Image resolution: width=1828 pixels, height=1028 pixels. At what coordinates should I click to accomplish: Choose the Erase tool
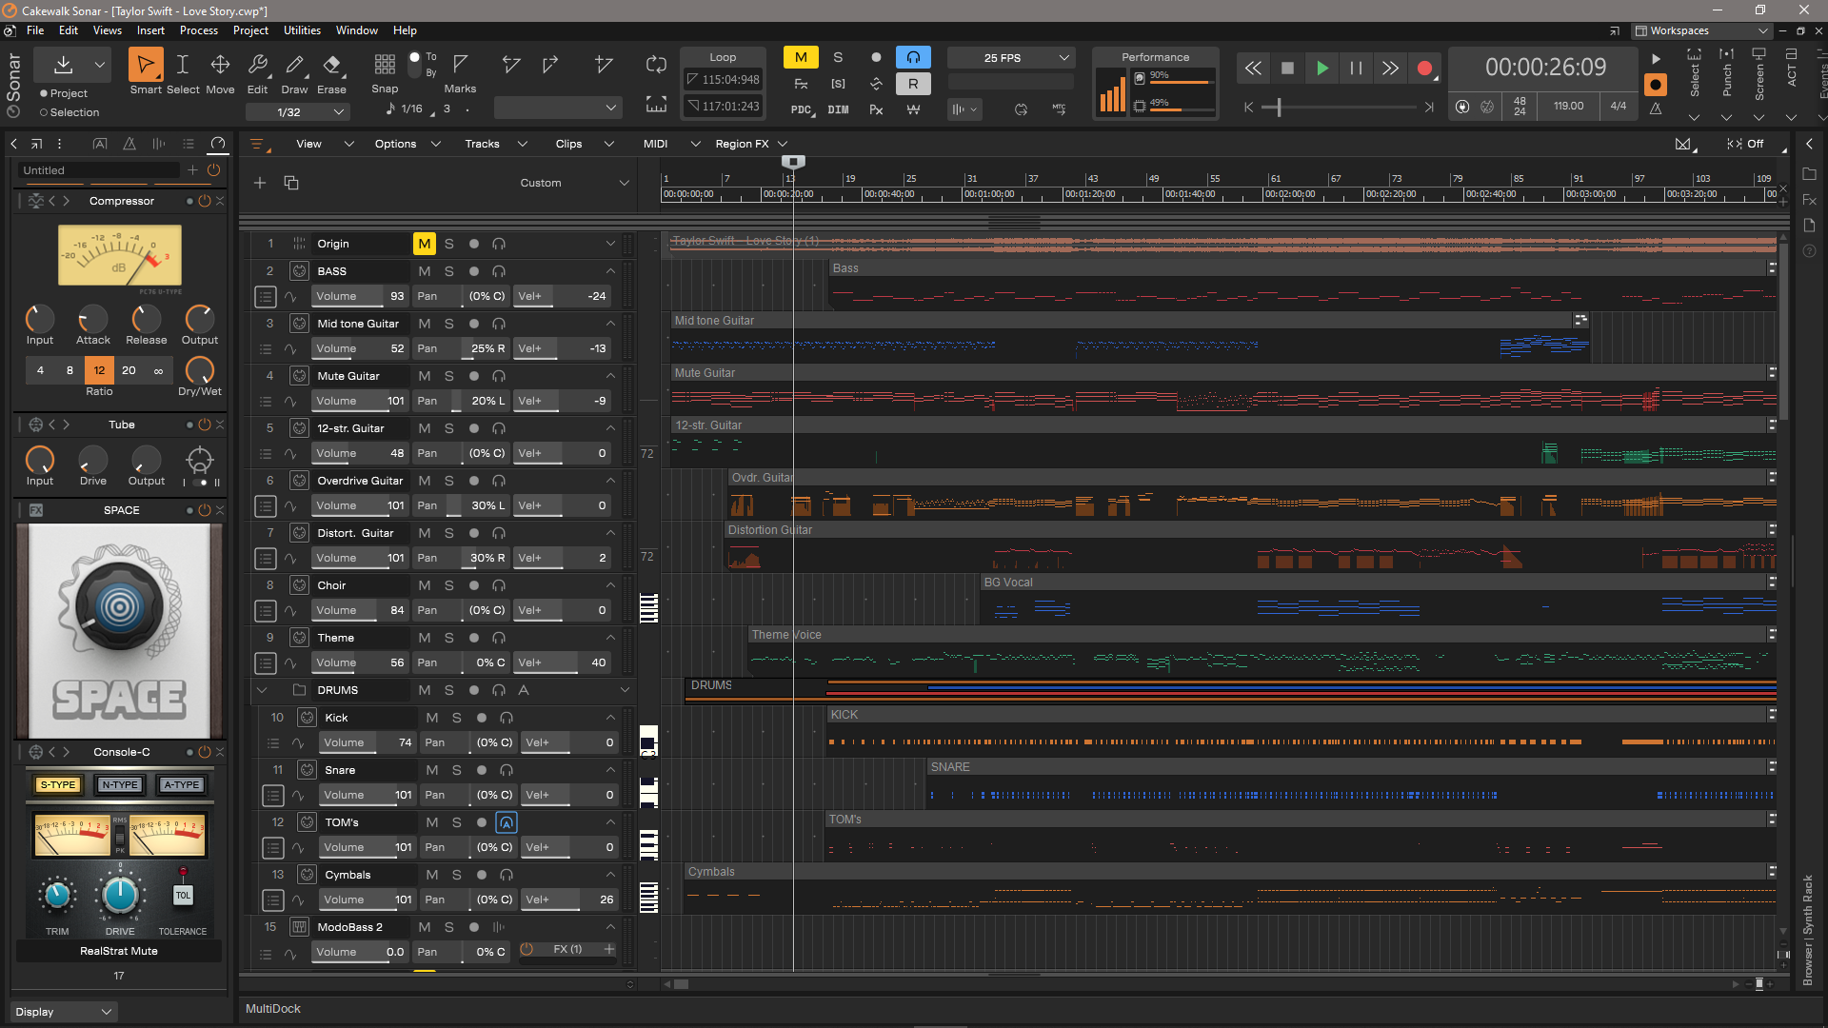click(331, 66)
